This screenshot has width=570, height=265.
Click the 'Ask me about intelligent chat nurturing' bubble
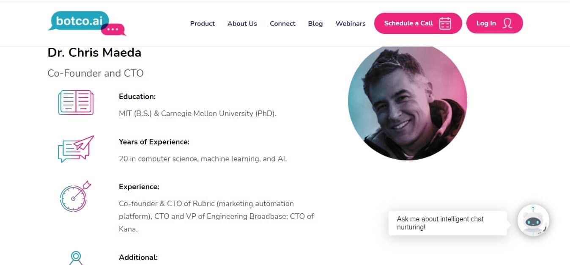point(447,223)
